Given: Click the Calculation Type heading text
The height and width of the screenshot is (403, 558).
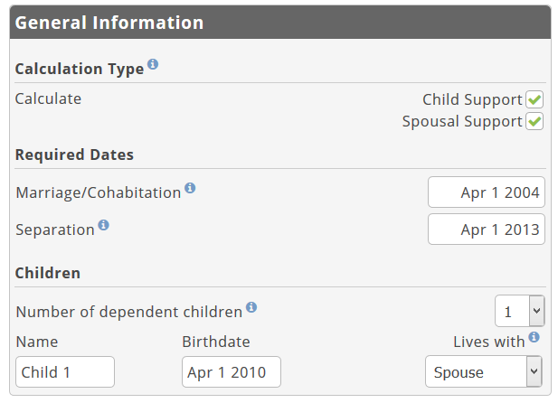Looking at the screenshot, I should (80, 69).
